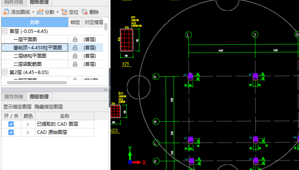Click the KZ9 column section label

[x=125, y=64]
